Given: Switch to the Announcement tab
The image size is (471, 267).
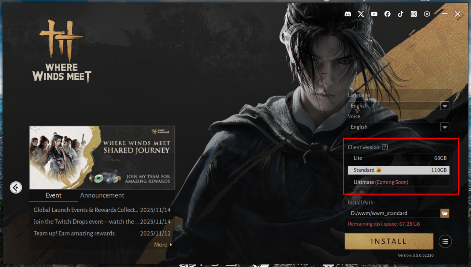Looking at the screenshot, I should 102,195.
